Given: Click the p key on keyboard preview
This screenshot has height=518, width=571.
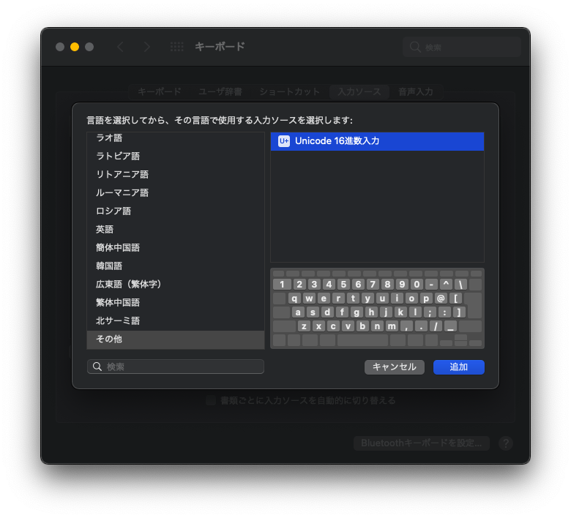Looking at the screenshot, I should point(426,299).
